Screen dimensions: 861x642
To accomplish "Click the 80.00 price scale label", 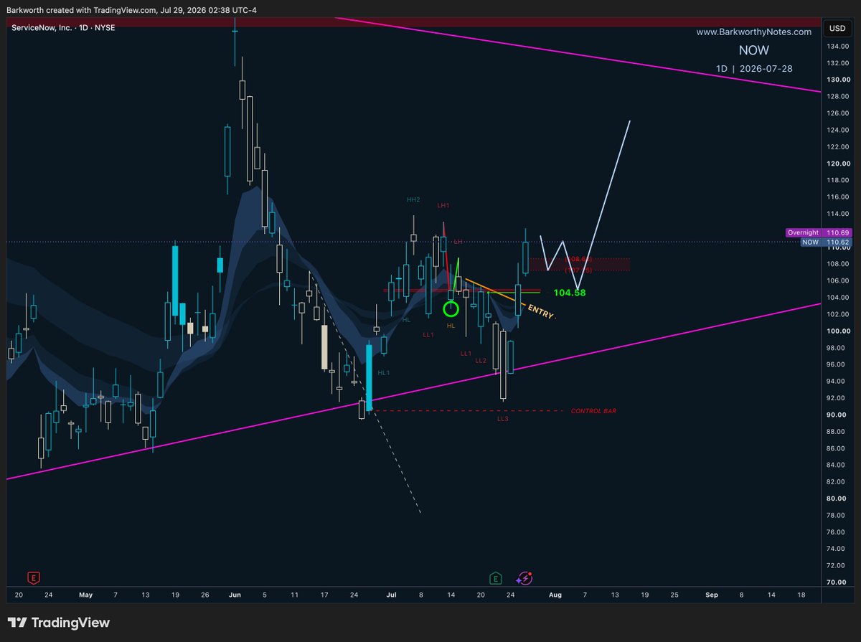I will 837,499.
